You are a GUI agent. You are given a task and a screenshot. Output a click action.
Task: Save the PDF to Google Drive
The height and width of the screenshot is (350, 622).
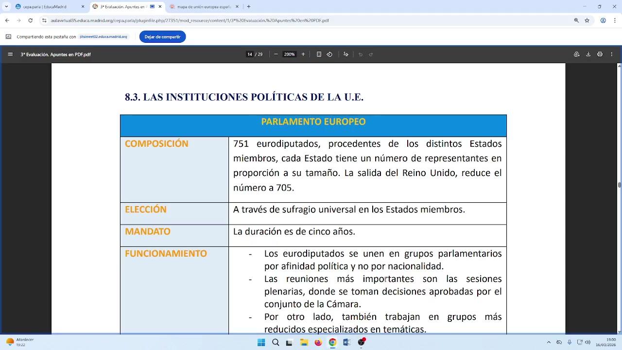coord(577,54)
